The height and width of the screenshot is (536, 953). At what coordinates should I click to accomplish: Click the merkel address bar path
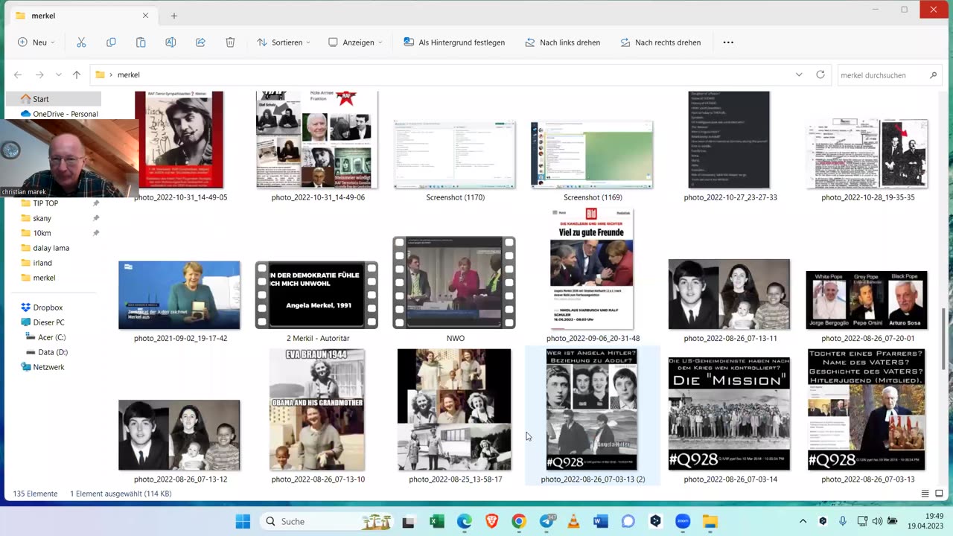click(128, 74)
